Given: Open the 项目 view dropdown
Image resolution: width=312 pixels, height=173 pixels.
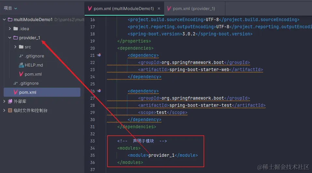Looking at the screenshot, I should 10,8.
